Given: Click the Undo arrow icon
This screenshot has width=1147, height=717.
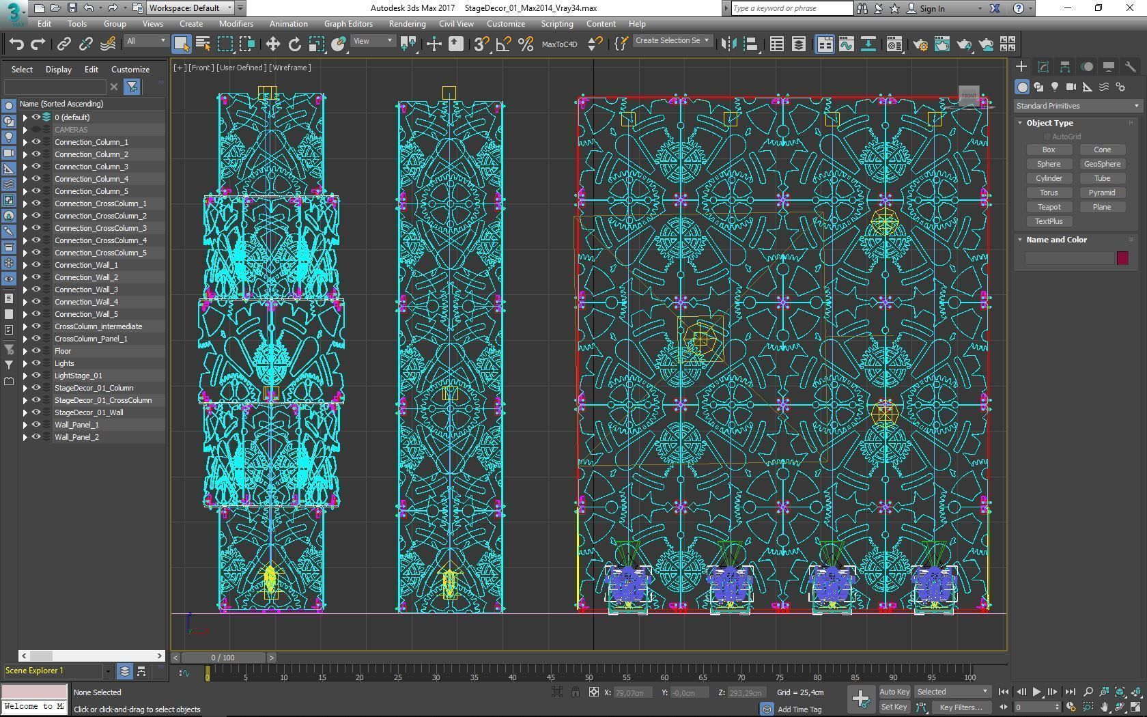Looking at the screenshot, I should tap(16, 44).
